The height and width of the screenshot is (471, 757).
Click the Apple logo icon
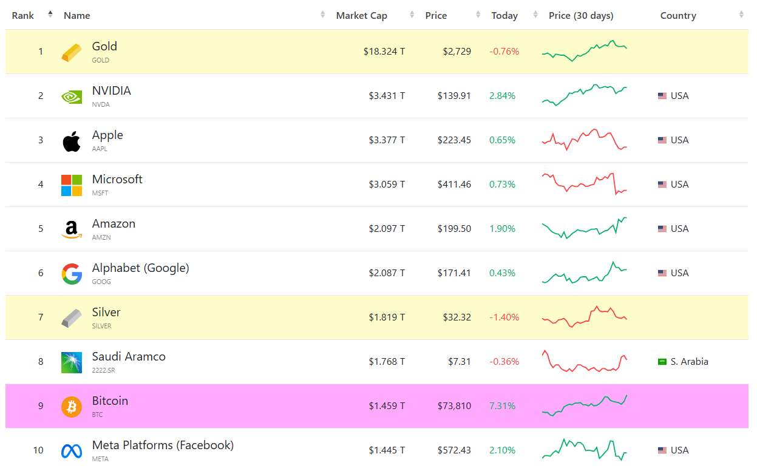coord(71,141)
